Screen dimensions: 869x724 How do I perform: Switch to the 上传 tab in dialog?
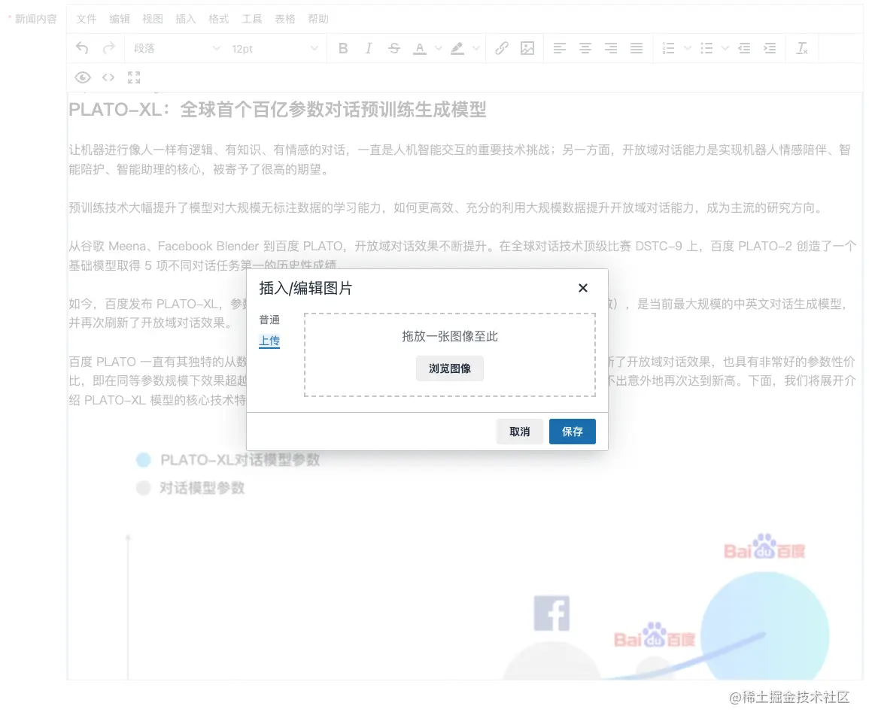click(x=269, y=341)
